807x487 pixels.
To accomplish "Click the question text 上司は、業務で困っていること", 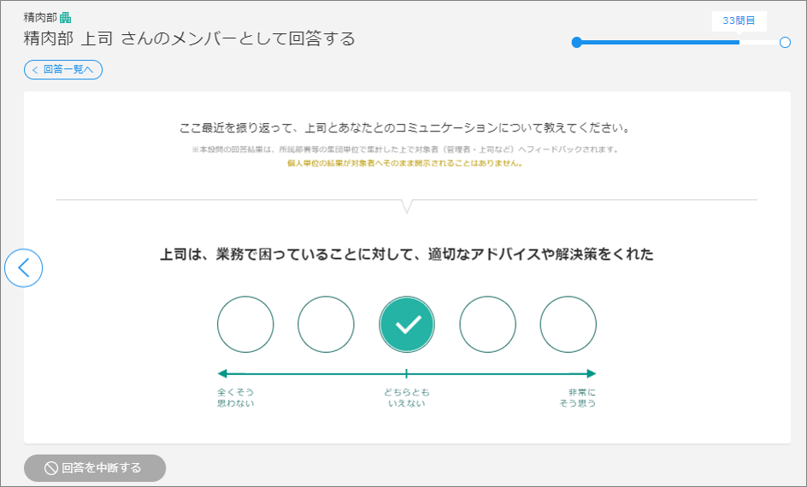I will [407, 254].
